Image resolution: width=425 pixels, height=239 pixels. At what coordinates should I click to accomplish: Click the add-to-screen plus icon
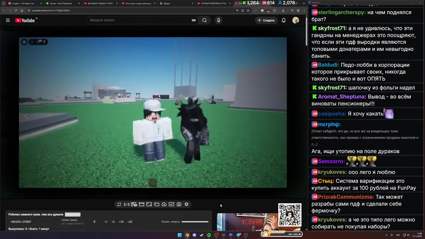click(x=171, y=204)
